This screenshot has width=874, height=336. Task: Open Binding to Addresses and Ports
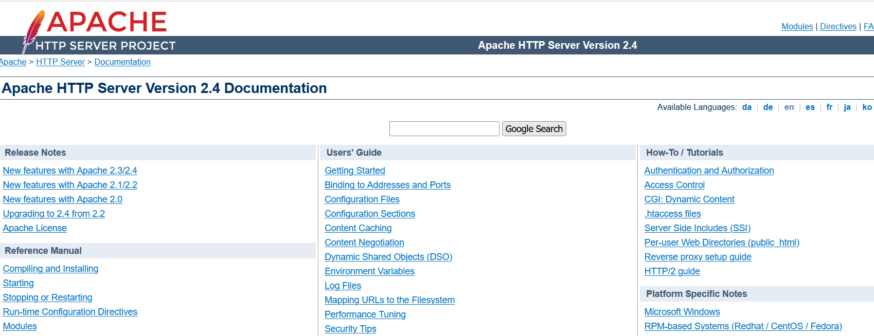387,185
